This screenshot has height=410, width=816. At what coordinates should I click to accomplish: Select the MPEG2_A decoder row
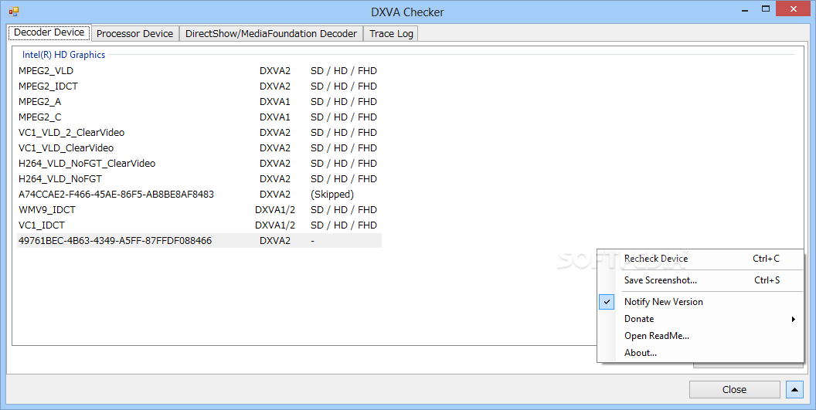199,101
